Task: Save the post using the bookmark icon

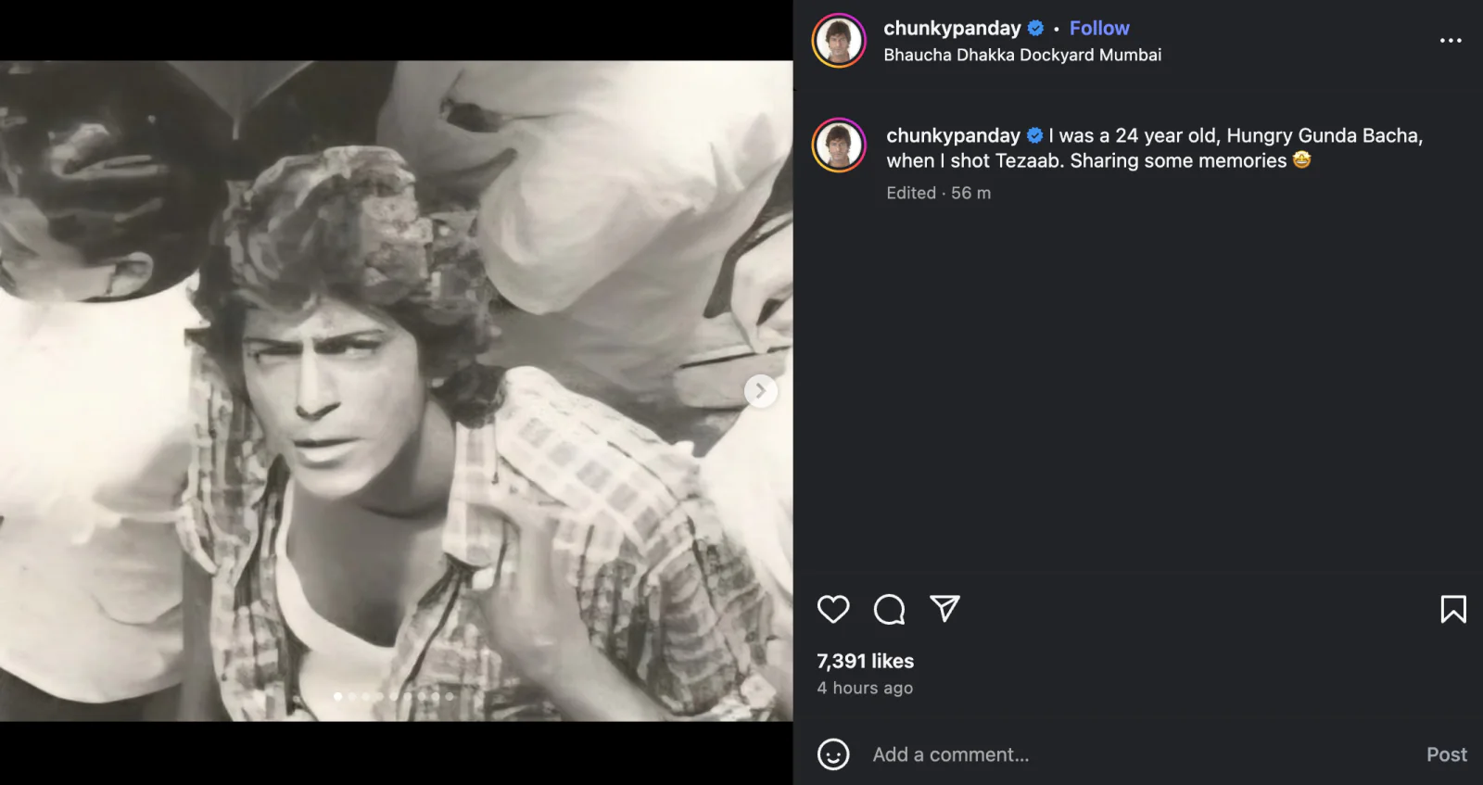Action: pos(1453,610)
